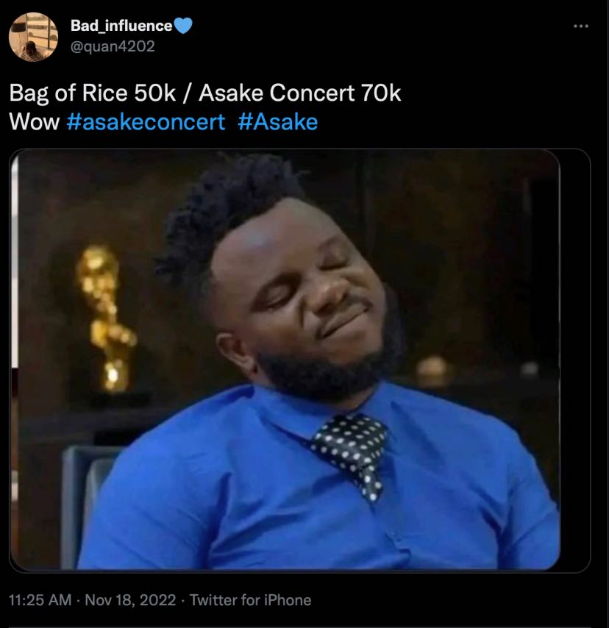Open the #asakeconcert hashtag

point(146,122)
